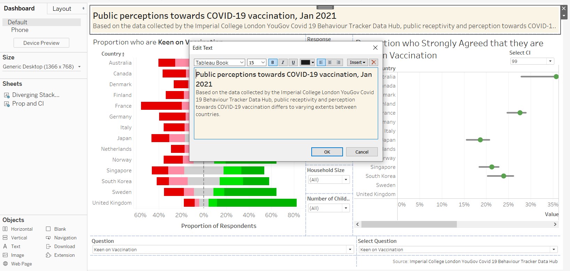Center-align the text

point(330,63)
